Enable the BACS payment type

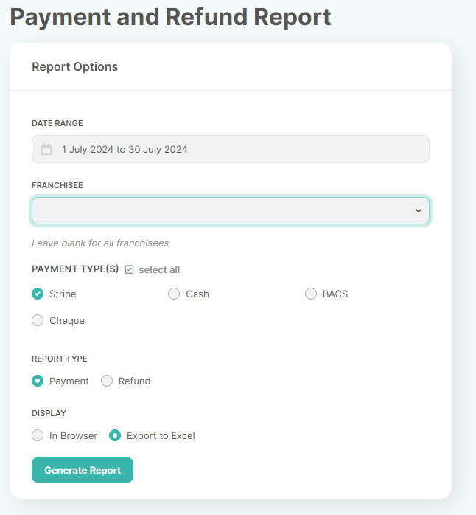[311, 294]
